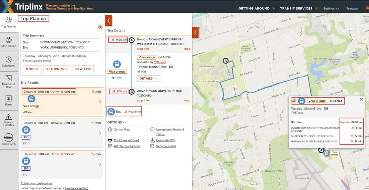Open the Settings dropdown
This screenshot has width=369, height=190.
coord(331,8)
